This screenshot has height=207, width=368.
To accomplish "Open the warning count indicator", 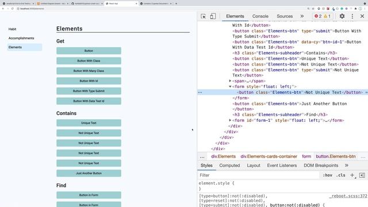I will 327,16.
